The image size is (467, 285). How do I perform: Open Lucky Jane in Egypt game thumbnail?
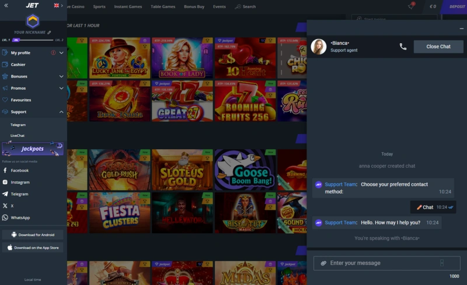tap(120, 58)
